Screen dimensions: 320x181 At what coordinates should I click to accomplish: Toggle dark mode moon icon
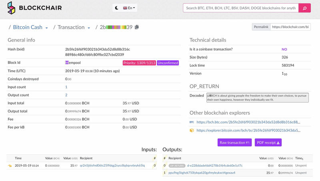tap(116, 8)
